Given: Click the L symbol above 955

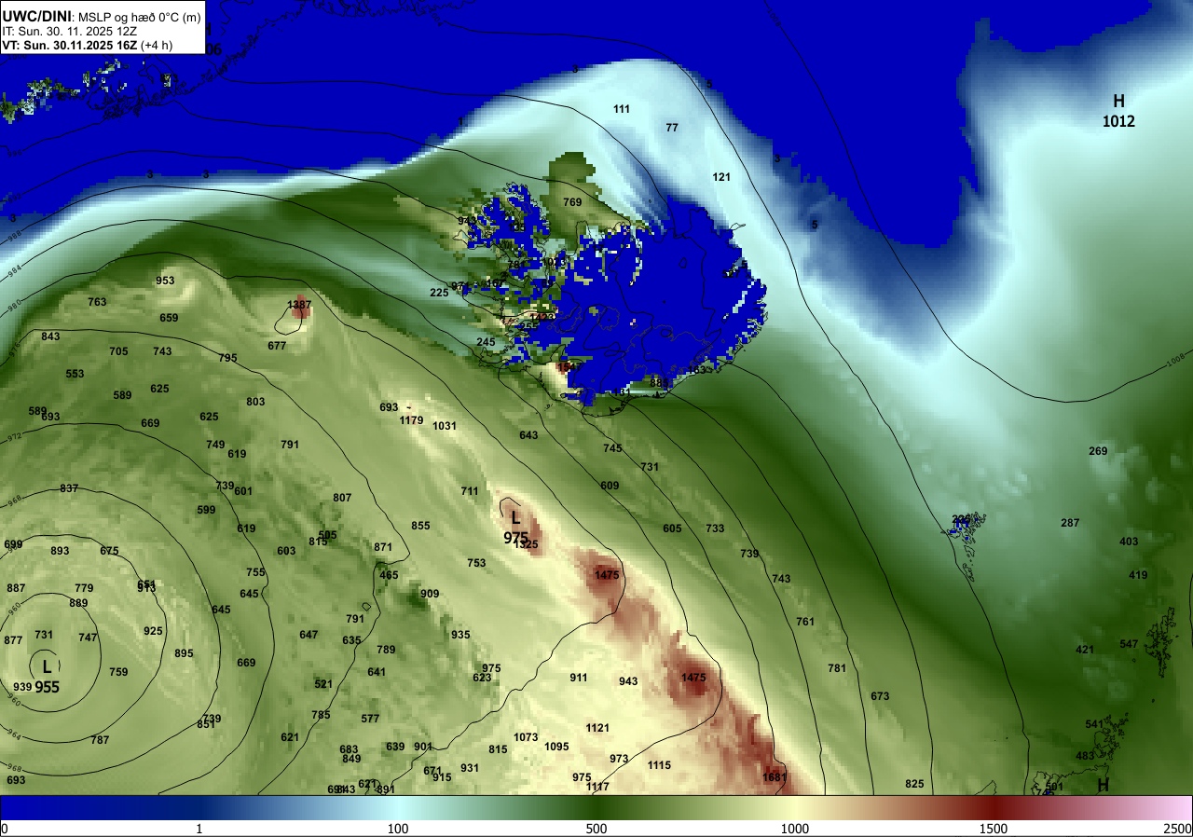Looking at the screenshot, I should pyautogui.click(x=46, y=665).
